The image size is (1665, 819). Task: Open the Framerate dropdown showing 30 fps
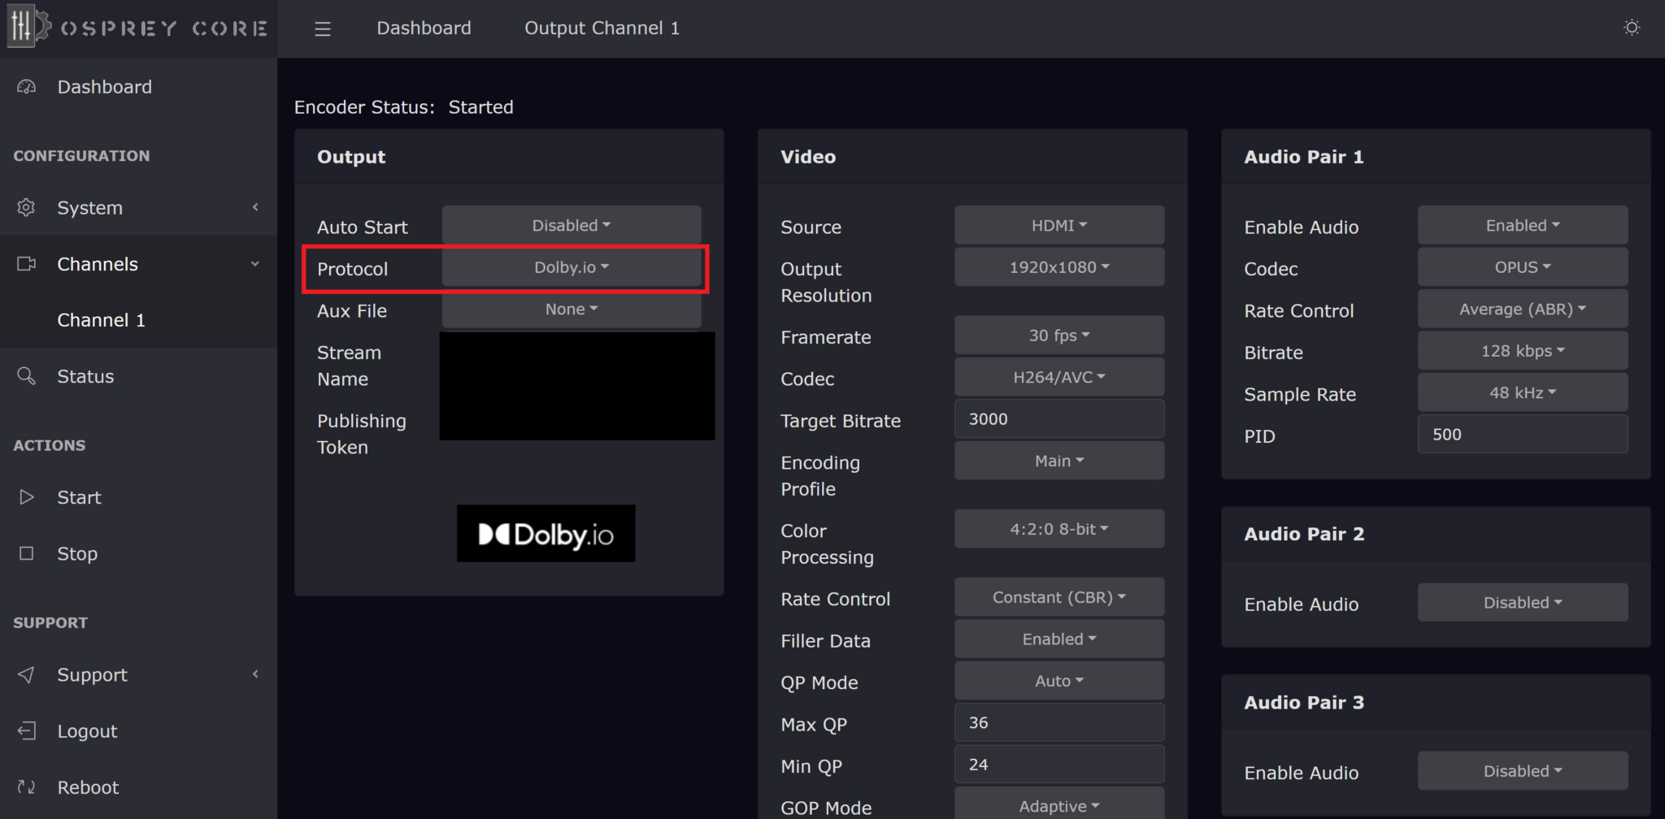(1059, 335)
